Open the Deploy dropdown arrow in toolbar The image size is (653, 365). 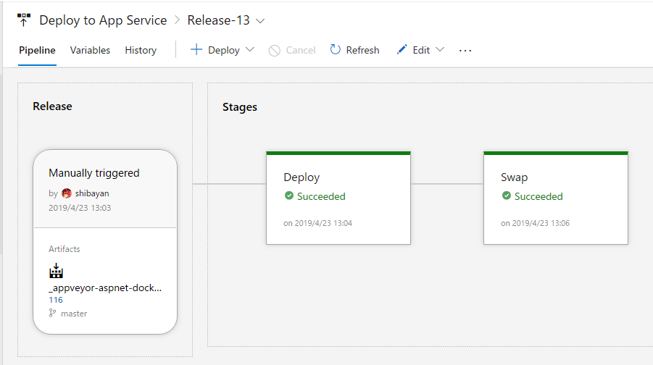click(250, 50)
